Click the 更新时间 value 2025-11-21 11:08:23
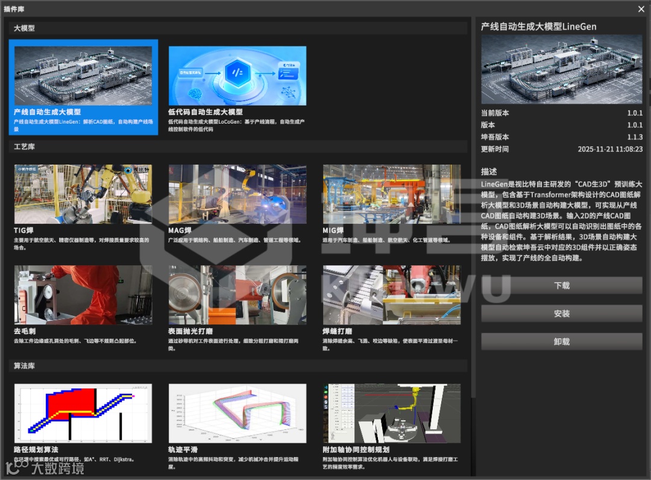The image size is (651, 480). (x=610, y=149)
